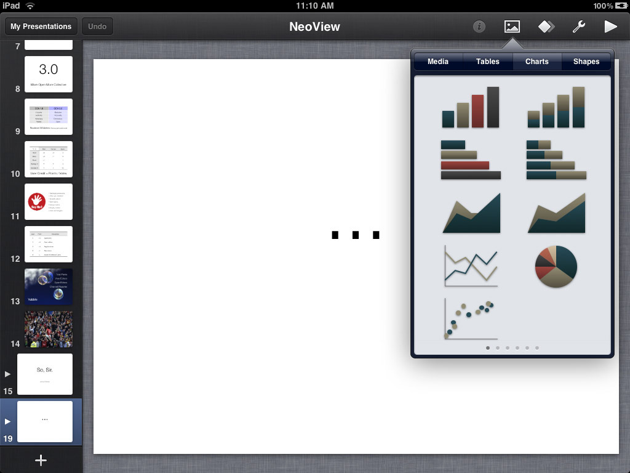The width and height of the screenshot is (630, 473).
Task: Go to sixth chart style page dot
Action: pyautogui.click(x=537, y=348)
